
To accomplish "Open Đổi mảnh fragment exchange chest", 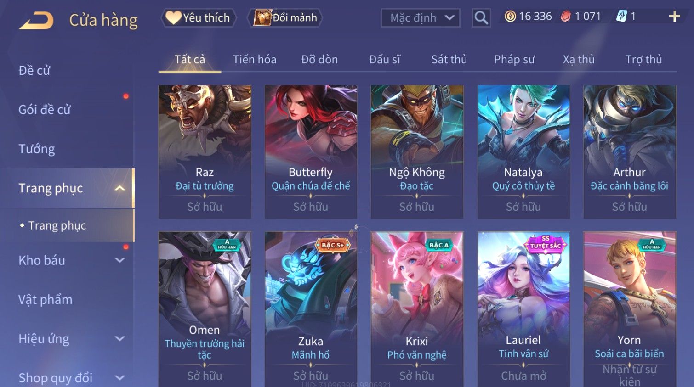I will pos(285,18).
